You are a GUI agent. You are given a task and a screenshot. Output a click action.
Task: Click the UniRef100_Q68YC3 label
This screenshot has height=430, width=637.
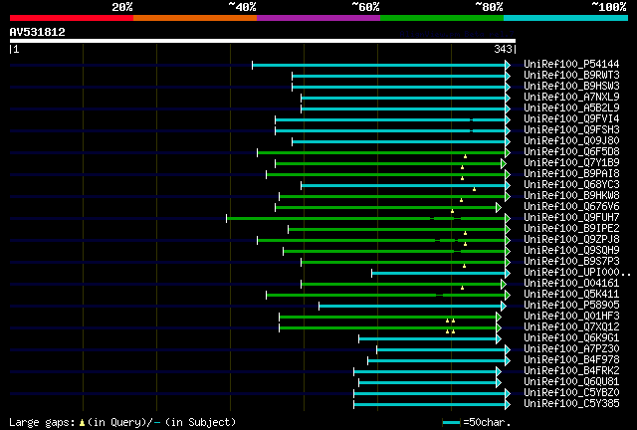(x=571, y=184)
